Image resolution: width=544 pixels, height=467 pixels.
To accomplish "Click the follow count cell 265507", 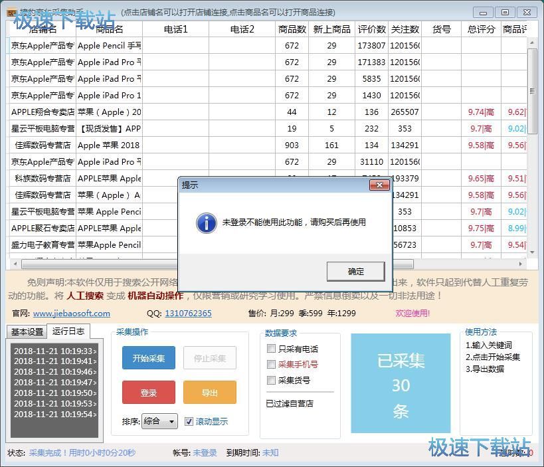I will pos(405,112).
